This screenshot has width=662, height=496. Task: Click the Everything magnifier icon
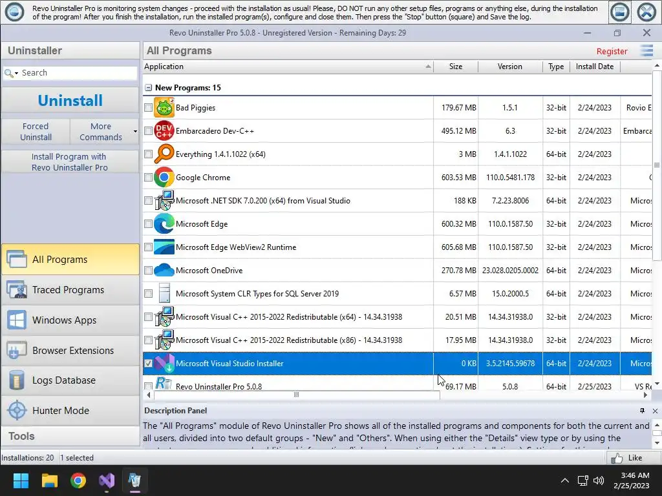164,154
